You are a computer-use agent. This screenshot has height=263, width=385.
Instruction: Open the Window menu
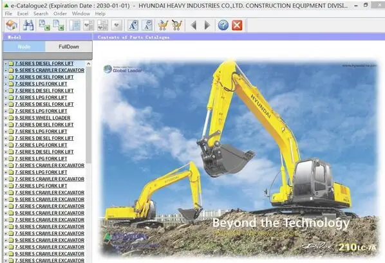click(x=81, y=14)
